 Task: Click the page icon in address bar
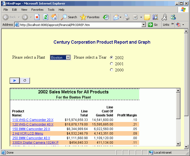(x=17, y=25)
